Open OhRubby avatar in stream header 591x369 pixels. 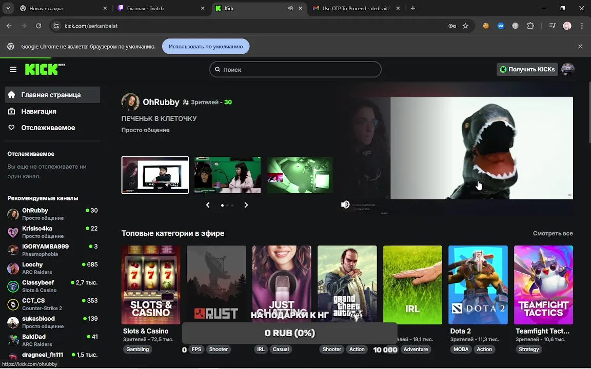[130, 102]
